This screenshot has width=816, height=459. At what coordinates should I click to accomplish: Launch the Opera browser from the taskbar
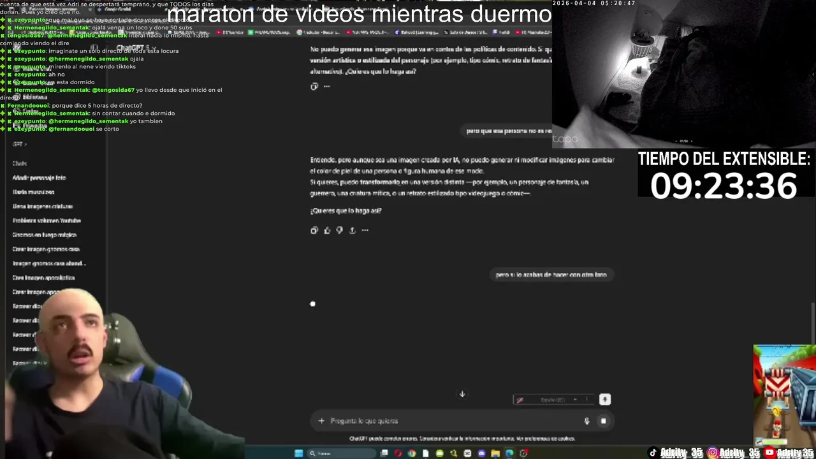398,453
